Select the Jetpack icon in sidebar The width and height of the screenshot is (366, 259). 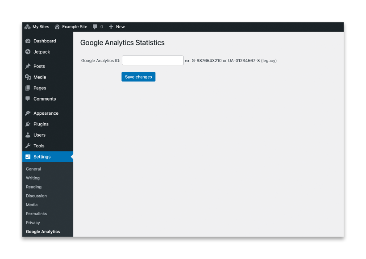coord(28,52)
